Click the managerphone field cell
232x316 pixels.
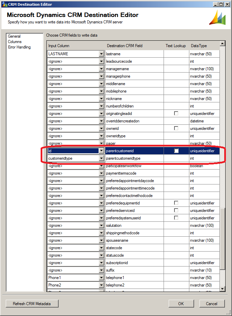134,76
